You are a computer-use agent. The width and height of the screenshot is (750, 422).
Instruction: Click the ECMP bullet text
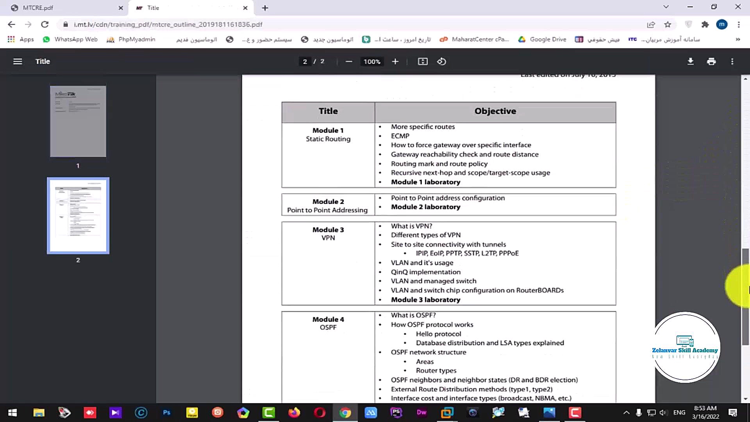(x=400, y=136)
